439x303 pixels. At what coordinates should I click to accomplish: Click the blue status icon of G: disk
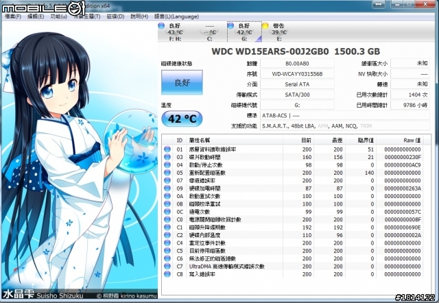230,25
